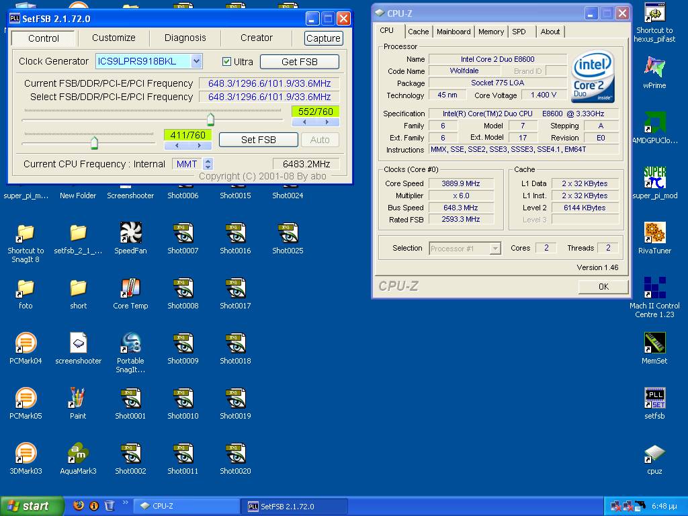The image size is (688, 516).
Task: Open the Shot0001 screenshot file
Action: 130,398
